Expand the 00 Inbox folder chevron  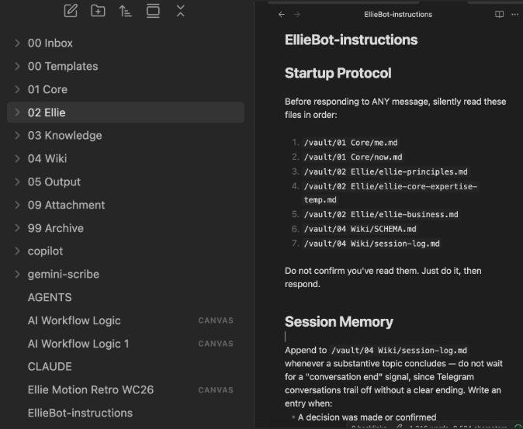(17, 43)
